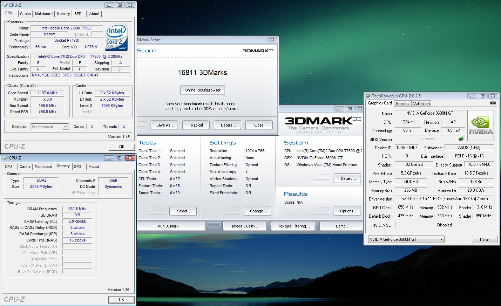Image resolution: width=501 pixels, height=306 pixels.
Task: Open the Online ResultBrowser
Action: [x=203, y=90]
